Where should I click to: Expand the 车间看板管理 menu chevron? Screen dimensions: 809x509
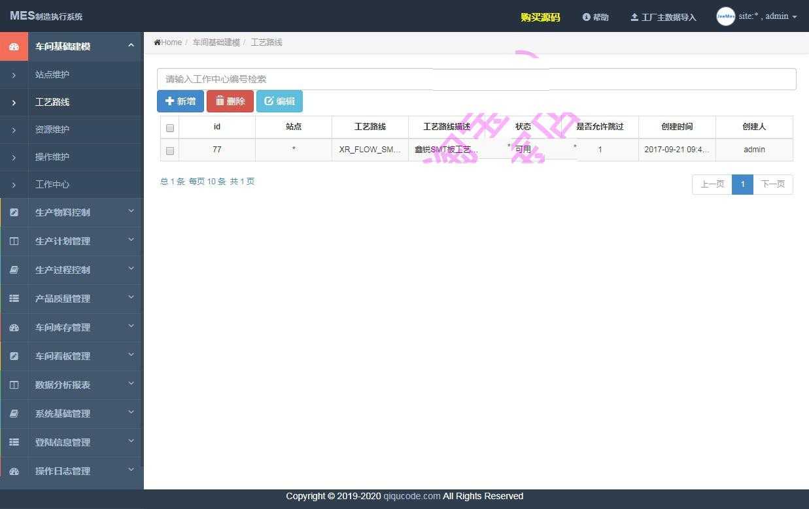click(x=131, y=355)
